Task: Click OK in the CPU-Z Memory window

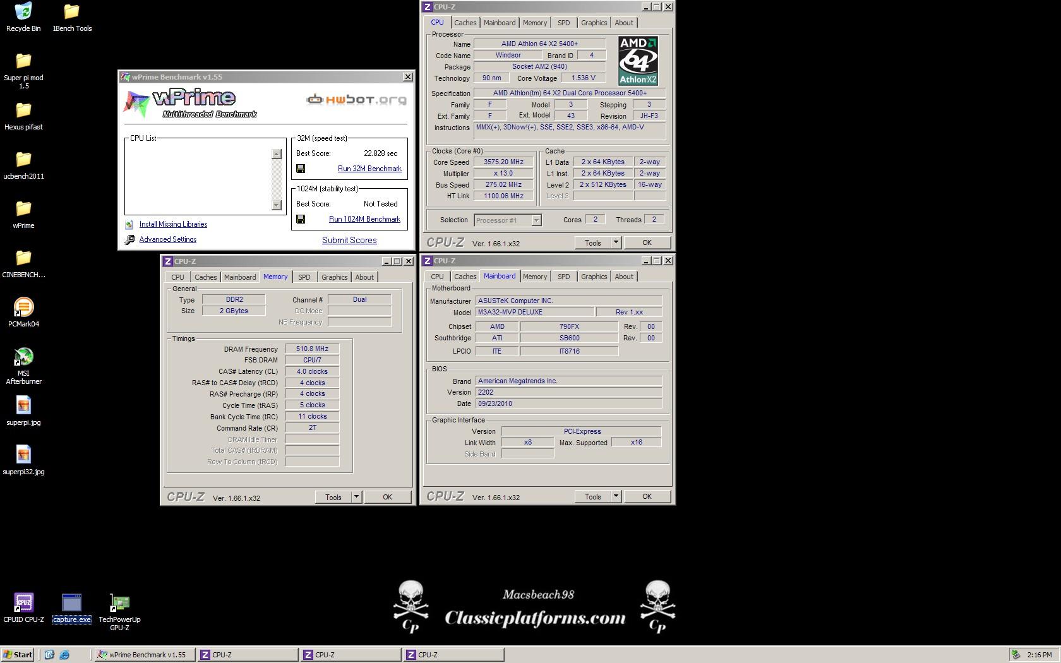Action: pos(387,497)
